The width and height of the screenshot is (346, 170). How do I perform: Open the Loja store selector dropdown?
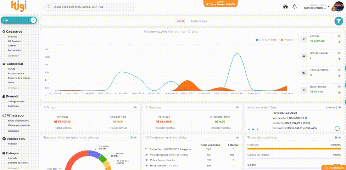tap(33, 20)
